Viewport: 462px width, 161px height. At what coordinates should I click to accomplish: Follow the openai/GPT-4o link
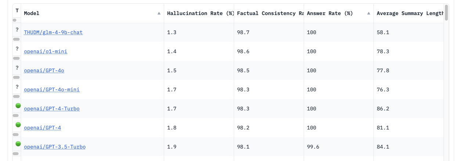44,70
